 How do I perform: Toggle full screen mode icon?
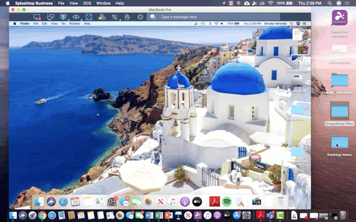pyautogui.click(x=88, y=17)
